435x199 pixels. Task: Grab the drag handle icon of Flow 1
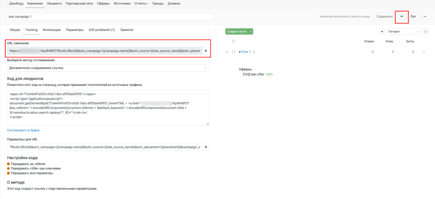[227, 52]
